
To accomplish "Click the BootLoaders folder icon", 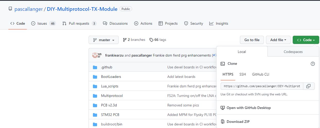I will [95, 77].
